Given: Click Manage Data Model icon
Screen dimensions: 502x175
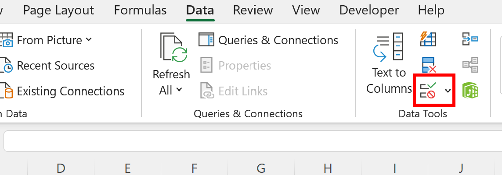Looking at the screenshot, I should click(x=470, y=91).
